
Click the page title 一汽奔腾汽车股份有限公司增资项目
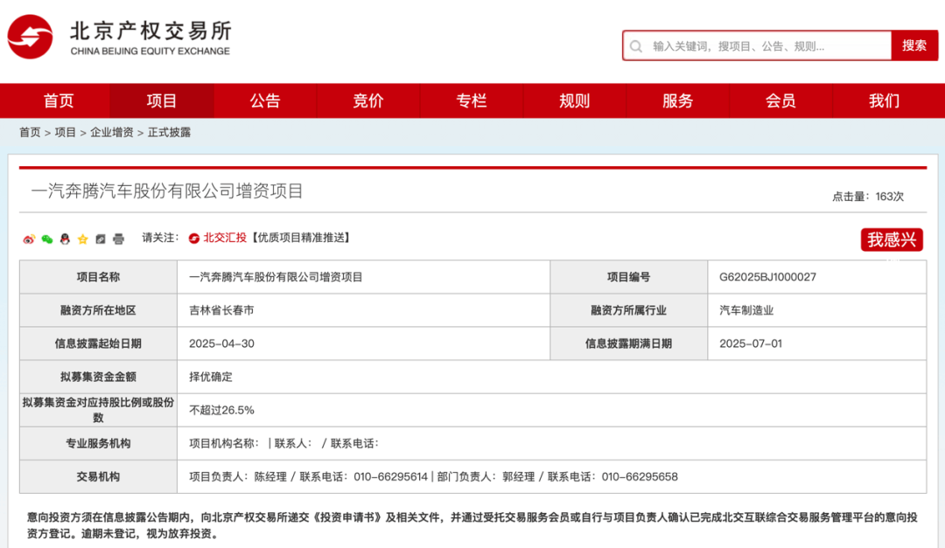point(167,191)
